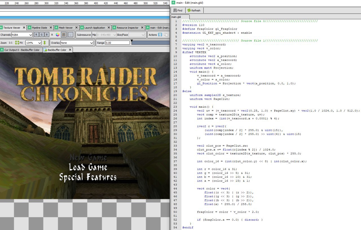Click the Refresh button in shader editor
Viewport: 361px width, 230px height.
(194, 10)
